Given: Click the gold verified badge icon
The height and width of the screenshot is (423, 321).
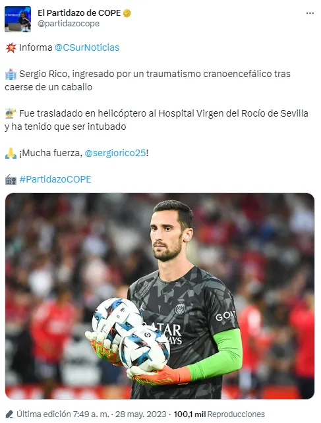Looking at the screenshot, I should tap(127, 13).
